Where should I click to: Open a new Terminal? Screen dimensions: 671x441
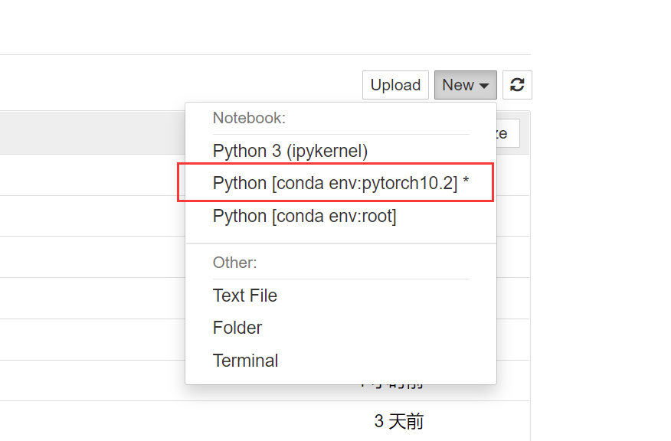click(x=245, y=361)
